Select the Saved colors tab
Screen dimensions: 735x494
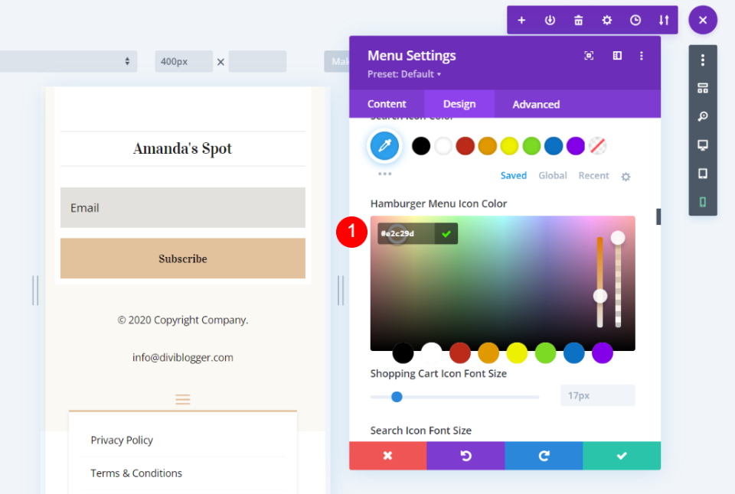point(513,176)
